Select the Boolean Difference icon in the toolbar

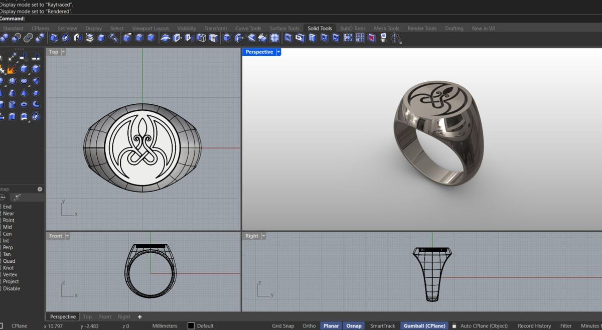tap(16, 38)
